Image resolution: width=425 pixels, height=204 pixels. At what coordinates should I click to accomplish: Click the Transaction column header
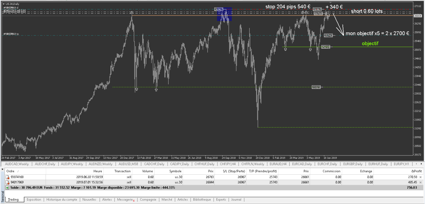click(x=118, y=171)
